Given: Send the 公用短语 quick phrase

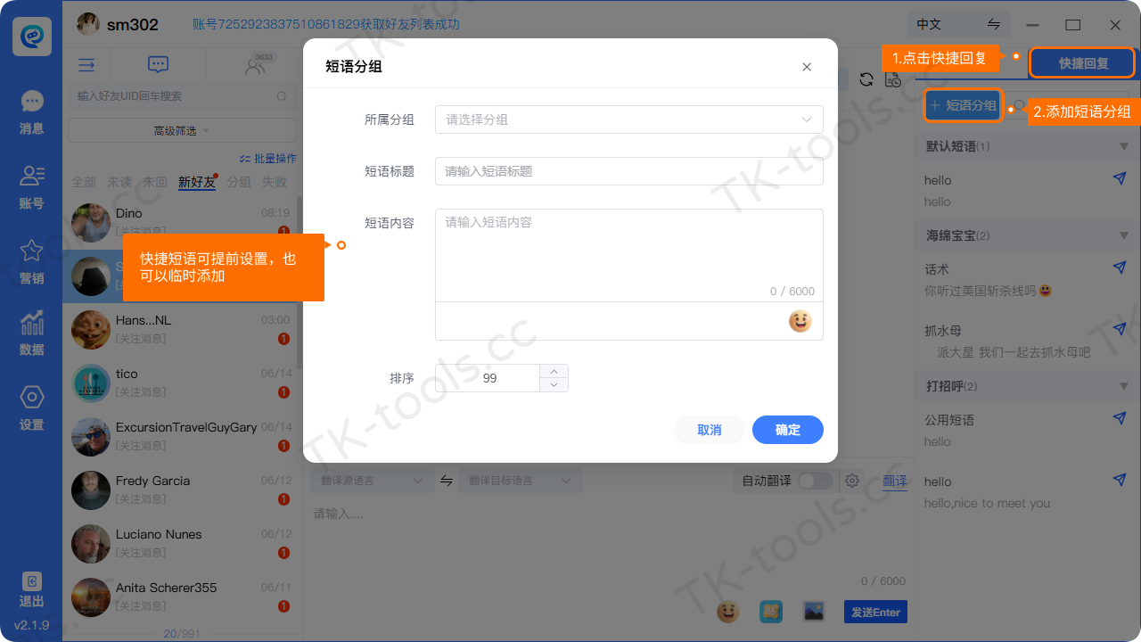Looking at the screenshot, I should tap(1120, 418).
